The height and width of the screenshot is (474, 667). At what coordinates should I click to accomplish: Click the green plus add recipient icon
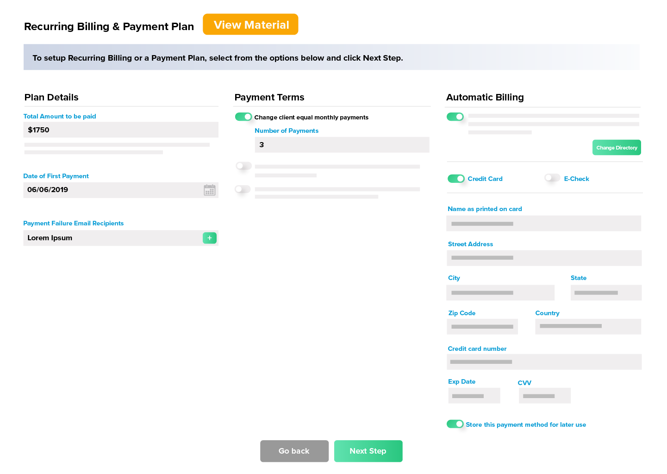click(x=210, y=238)
